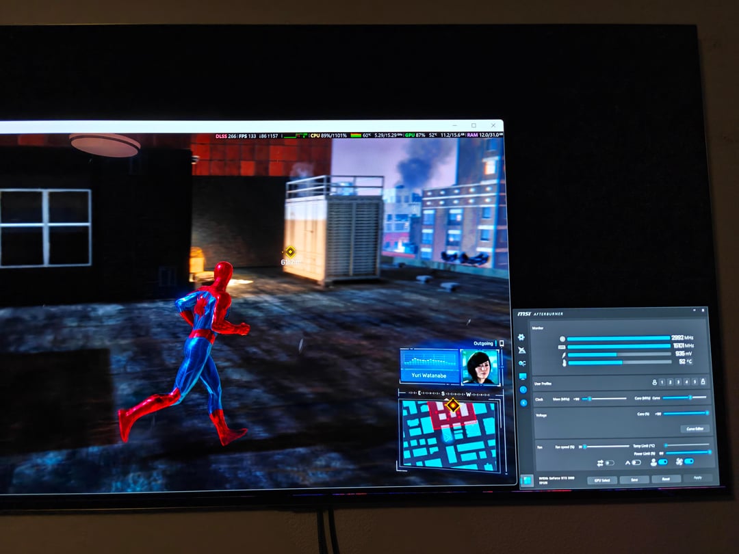Toggle the fan auto mode switch
This screenshot has width=739, height=554.
tap(636, 462)
